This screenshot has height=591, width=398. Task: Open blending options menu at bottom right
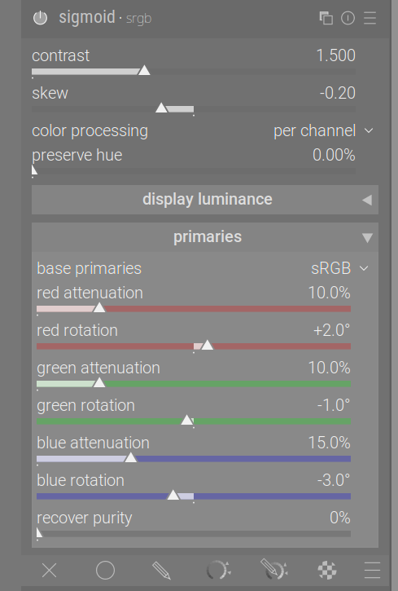(x=373, y=571)
